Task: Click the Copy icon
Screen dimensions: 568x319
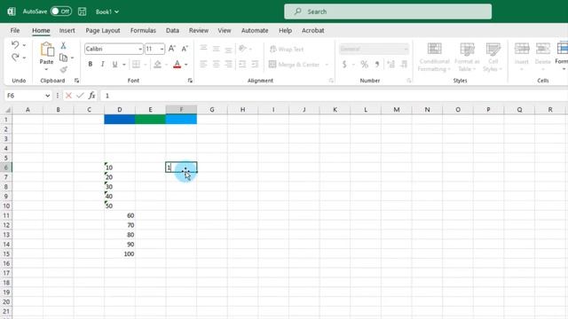Action: click(63, 58)
